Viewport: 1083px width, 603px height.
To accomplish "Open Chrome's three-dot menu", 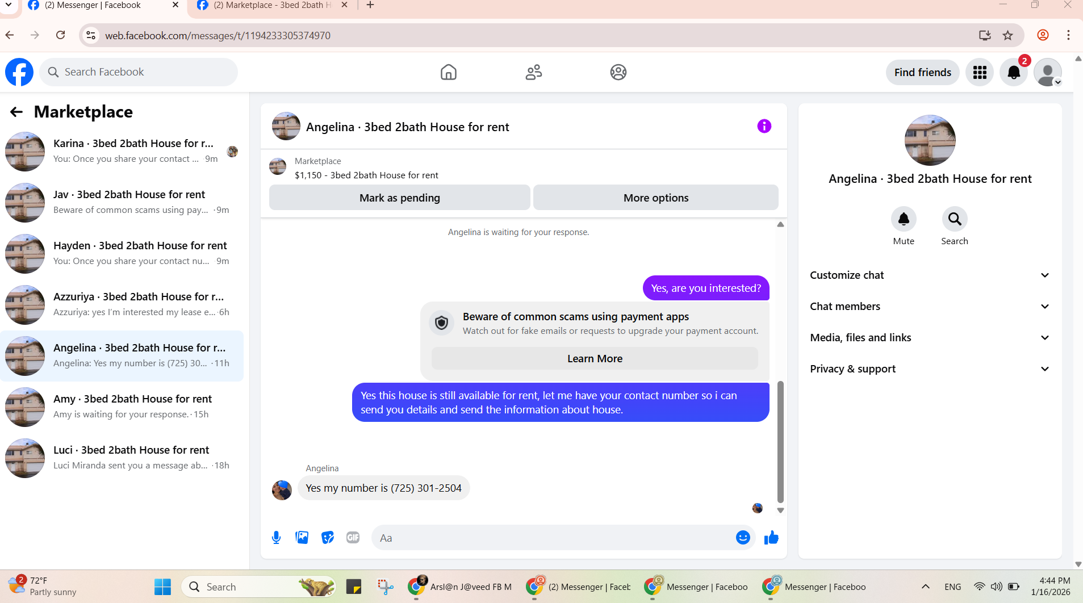I will [1068, 35].
